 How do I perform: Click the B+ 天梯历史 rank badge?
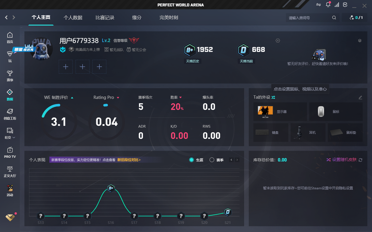tap(189, 50)
